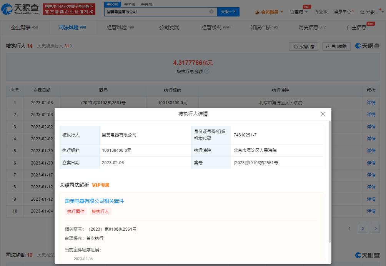Click the Tianyancha logo in header
Screen dimensions: 386x266
point(20,9)
